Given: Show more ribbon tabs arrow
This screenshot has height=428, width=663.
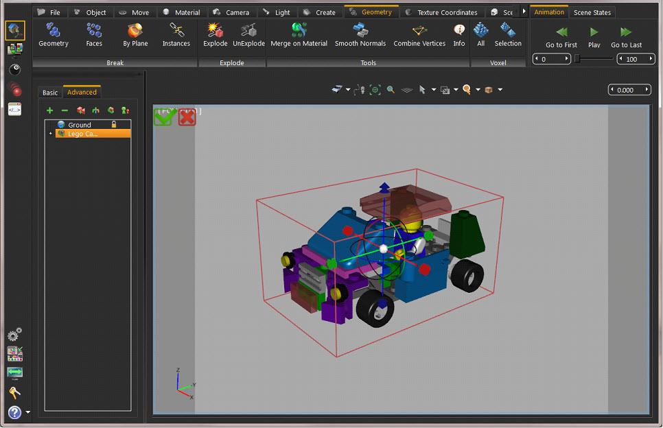Looking at the screenshot, I should point(524,12).
